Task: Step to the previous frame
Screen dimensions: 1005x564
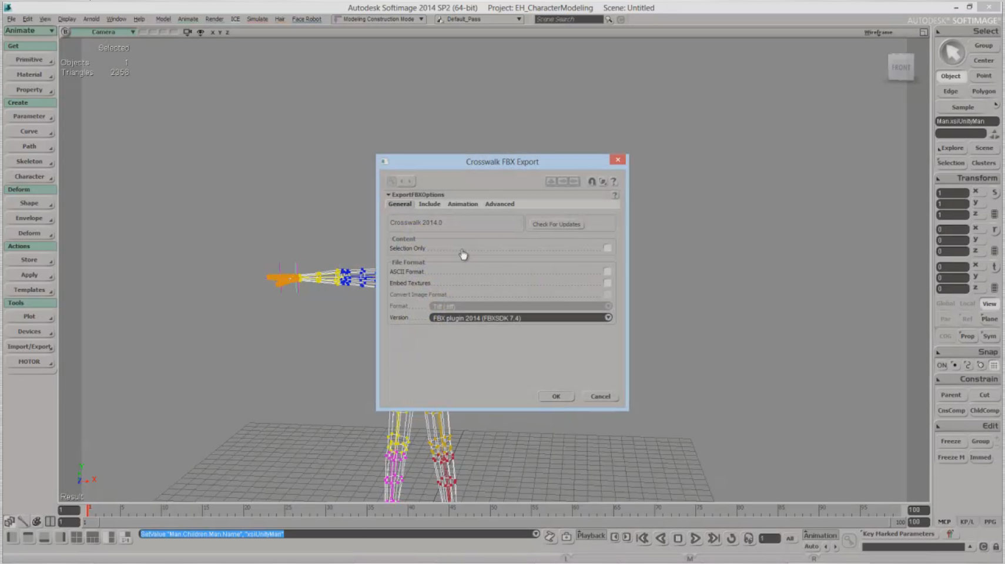Action: point(615,537)
